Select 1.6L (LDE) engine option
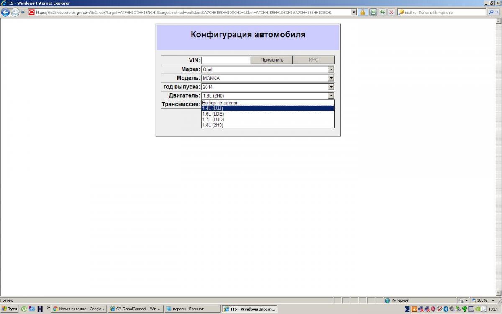502x314 pixels. [268, 114]
